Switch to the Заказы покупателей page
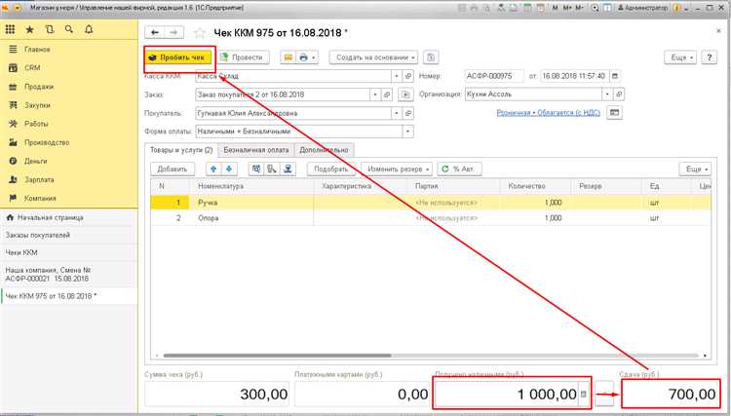This screenshot has width=731, height=416. pyautogui.click(x=69, y=235)
